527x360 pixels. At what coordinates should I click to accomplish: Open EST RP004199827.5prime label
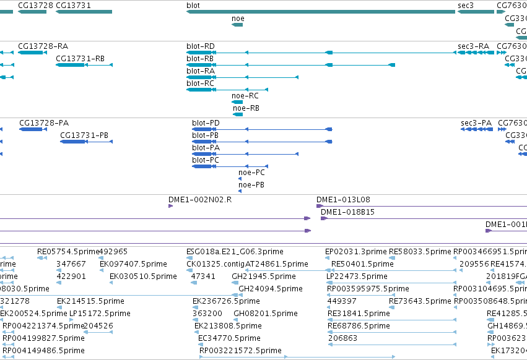43,339
